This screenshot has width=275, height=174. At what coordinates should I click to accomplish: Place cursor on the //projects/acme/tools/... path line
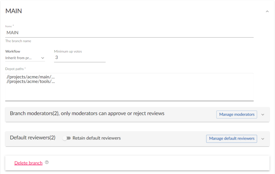(x=30, y=81)
